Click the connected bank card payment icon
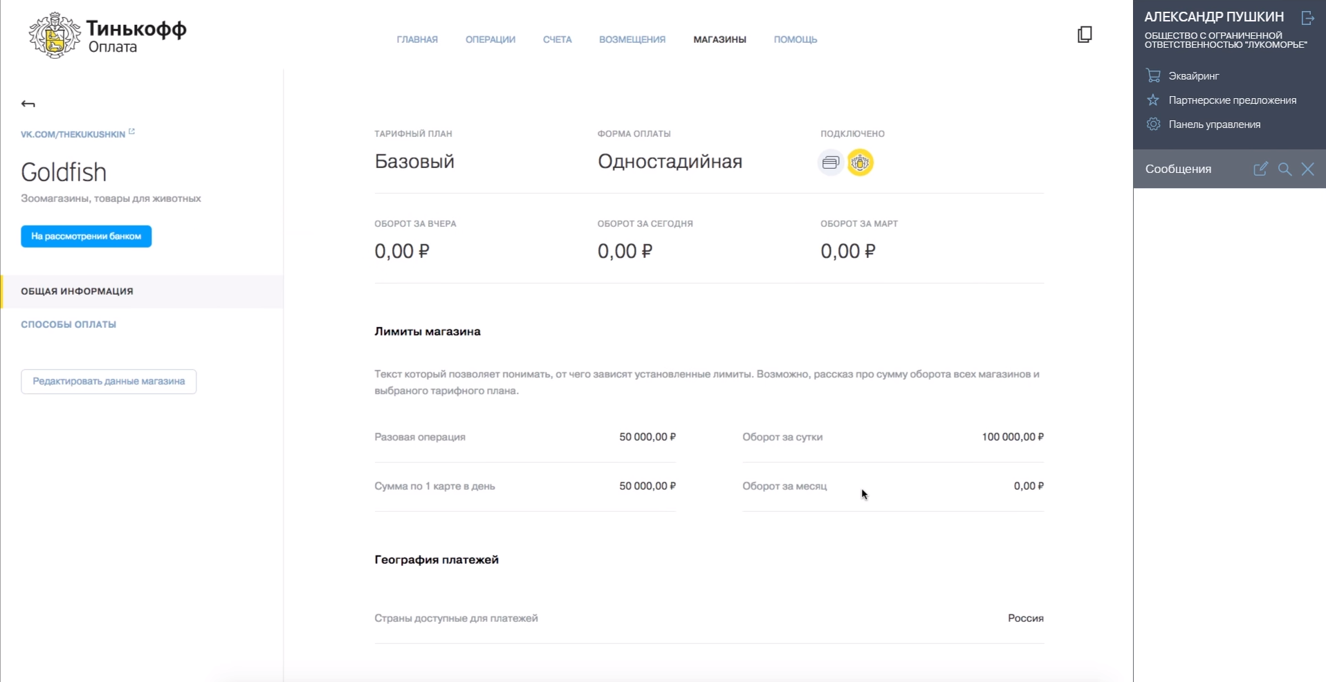1326x682 pixels. tap(831, 163)
